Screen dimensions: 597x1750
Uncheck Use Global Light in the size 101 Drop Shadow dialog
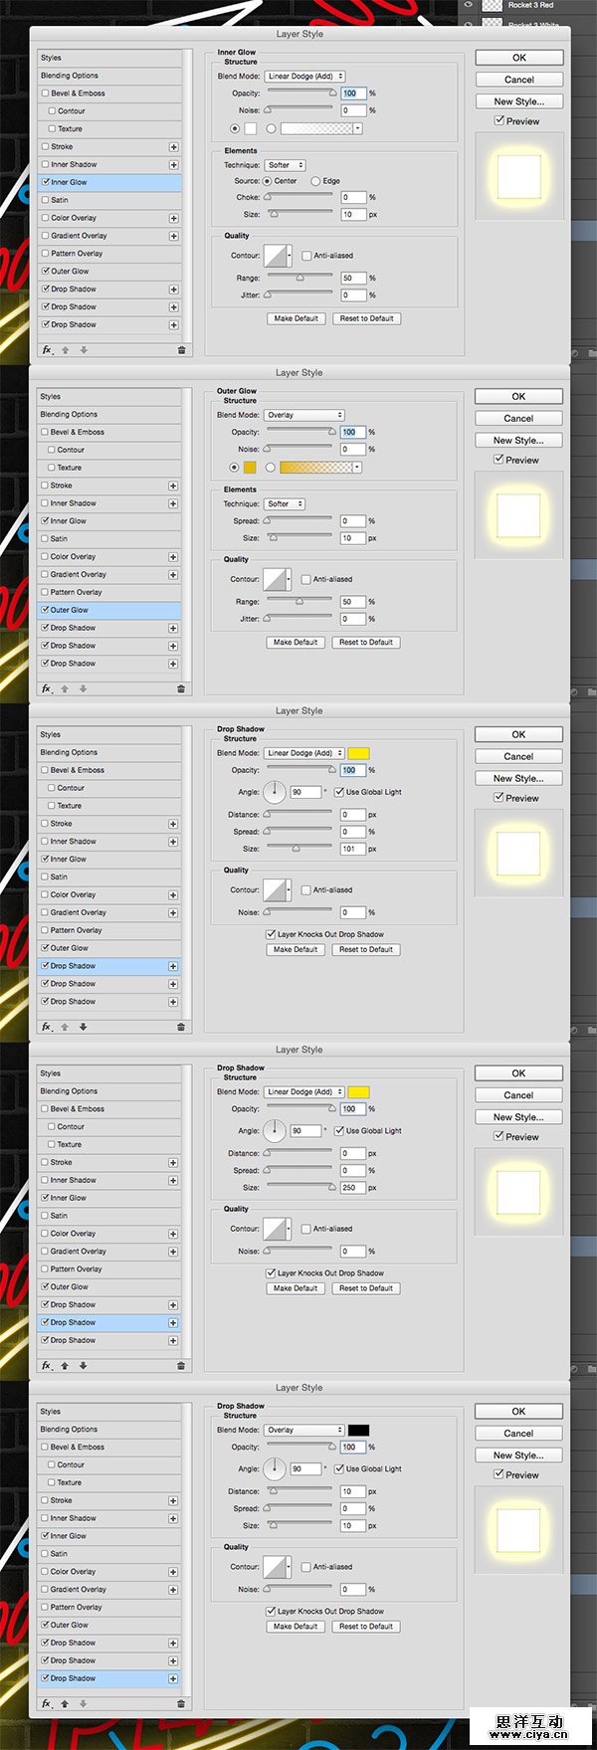pos(339,792)
